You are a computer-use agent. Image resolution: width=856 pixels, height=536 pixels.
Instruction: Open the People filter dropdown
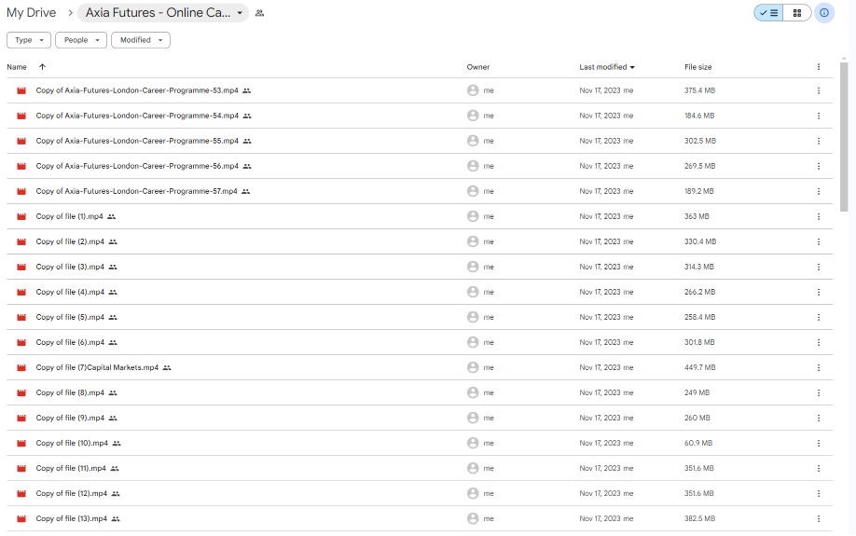coord(81,40)
